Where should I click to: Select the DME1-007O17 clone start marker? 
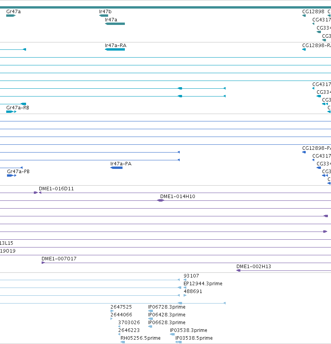click(43, 263)
